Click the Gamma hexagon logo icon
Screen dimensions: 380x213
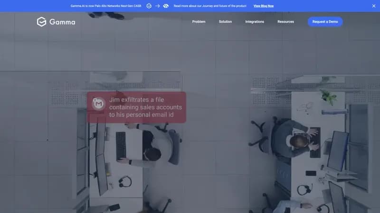pyautogui.click(x=41, y=22)
